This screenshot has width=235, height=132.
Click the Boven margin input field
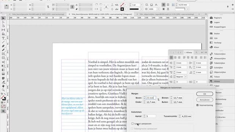(x=151, y=98)
